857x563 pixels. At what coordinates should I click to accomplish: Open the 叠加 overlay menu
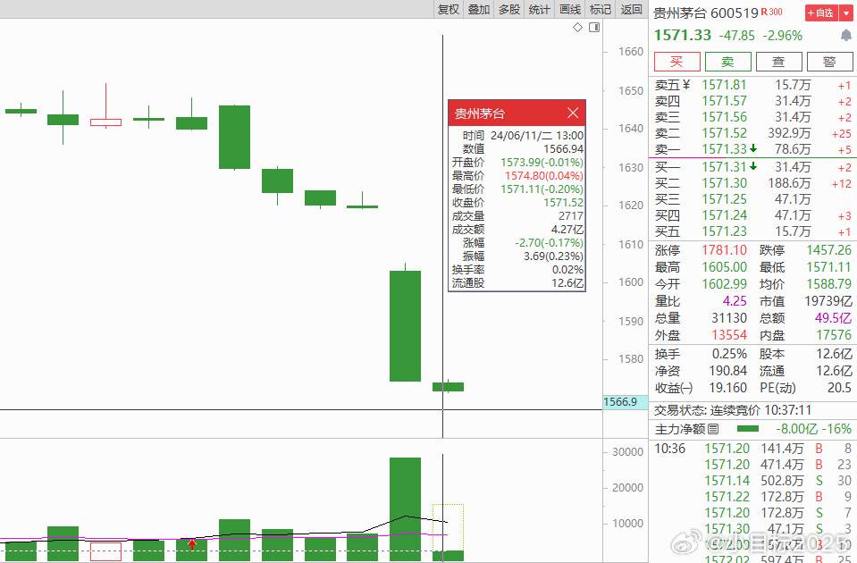[x=479, y=9]
